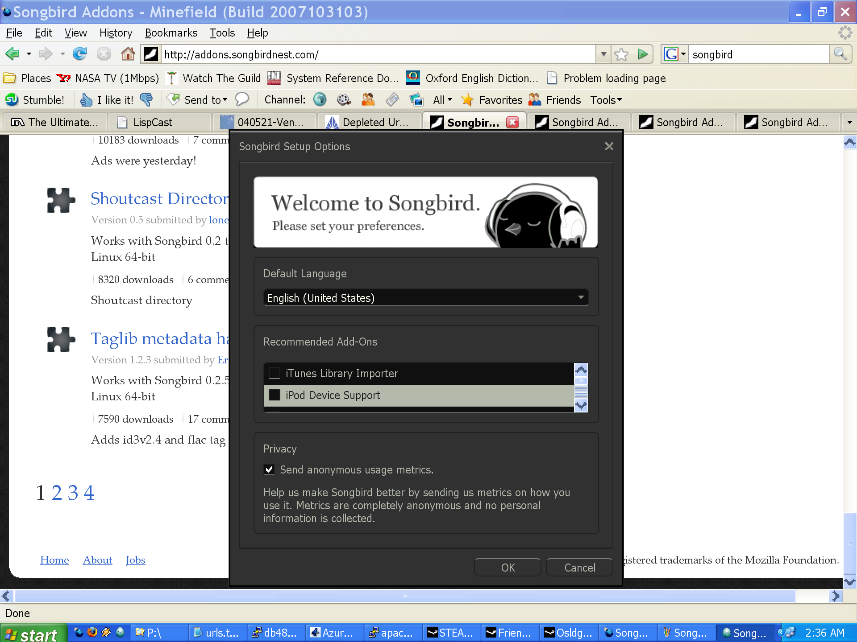Open the NASA TV (1Mbps) bookmark
The width and height of the screenshot is (857, 642).
point(108,78)
